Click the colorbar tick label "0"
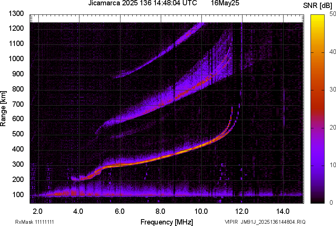Screen dimensions: 336x226 click(x=331, y=202)
